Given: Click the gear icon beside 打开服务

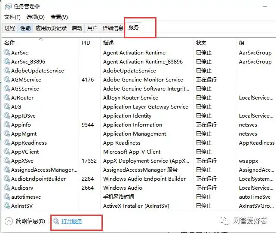Looking at the screenshot, I should click(56, 221).
